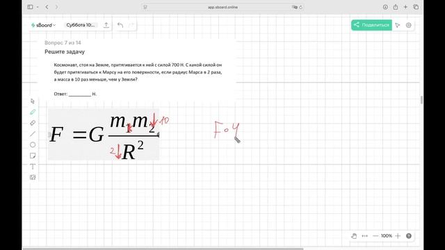Click the browser share icon
This screenshot has width=445, height=250.
[396, 7]
